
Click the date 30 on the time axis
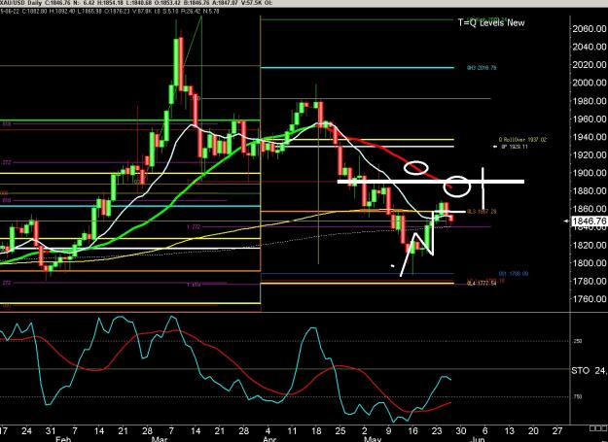[461, 430]
